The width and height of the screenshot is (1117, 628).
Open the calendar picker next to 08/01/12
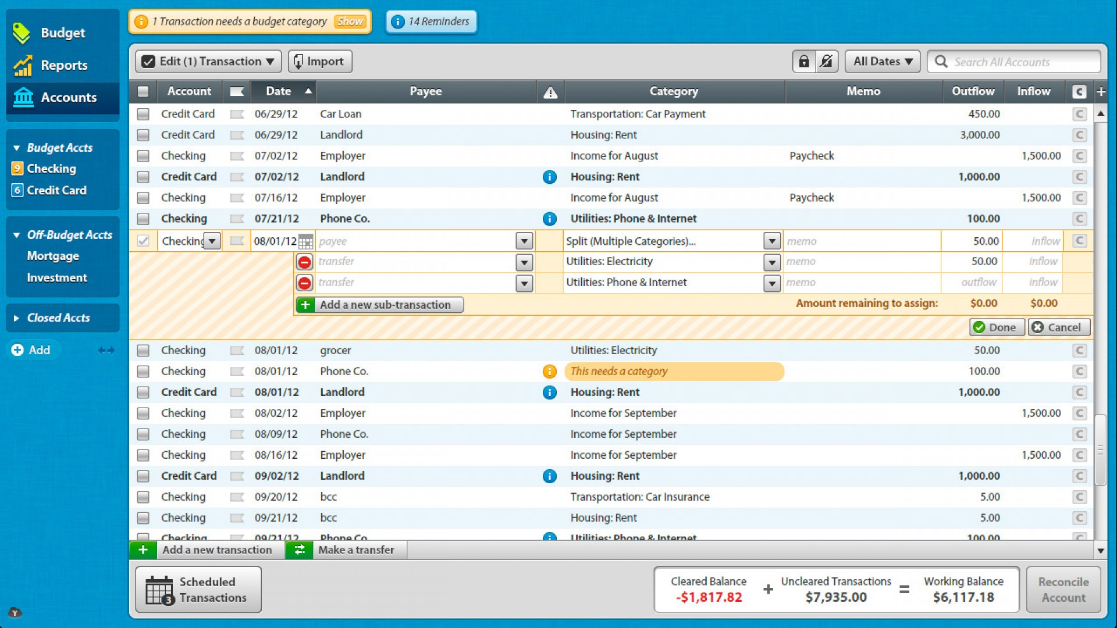point(305,240)
